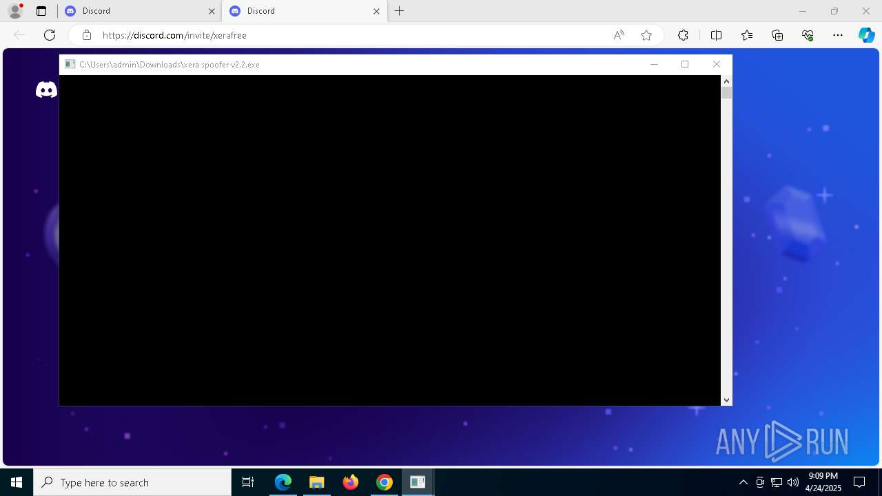This screenshot has width=882, height=496.
Task: Open a new browser tab
Action: 399,11
